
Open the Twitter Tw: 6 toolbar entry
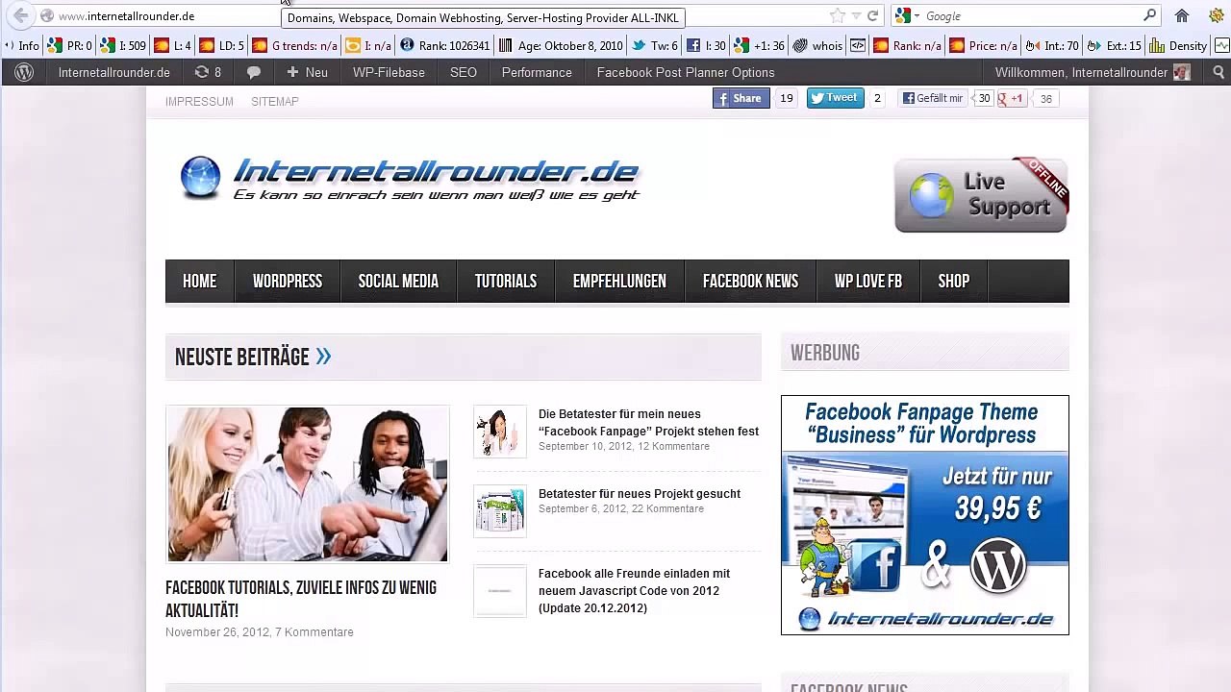(654, 45)
